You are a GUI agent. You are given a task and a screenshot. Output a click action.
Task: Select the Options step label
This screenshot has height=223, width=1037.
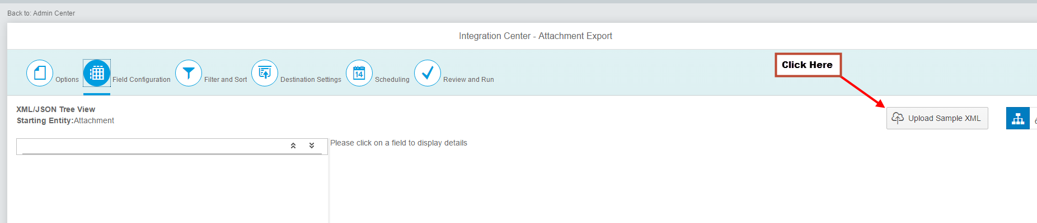(67, 80)
